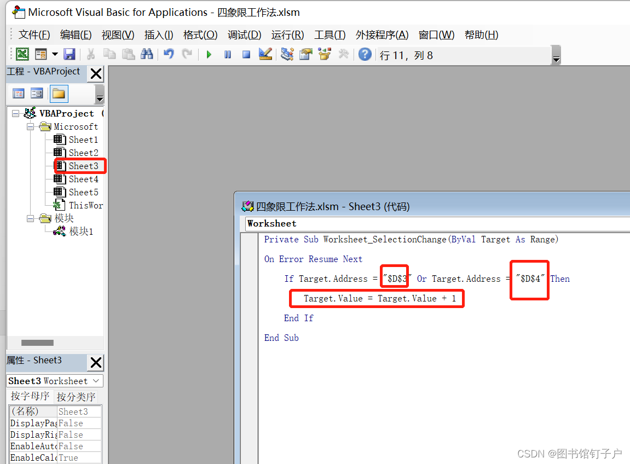Click the Redo arrow icon
Viewport: 630px width, 464px height.
tap(187, 54)
